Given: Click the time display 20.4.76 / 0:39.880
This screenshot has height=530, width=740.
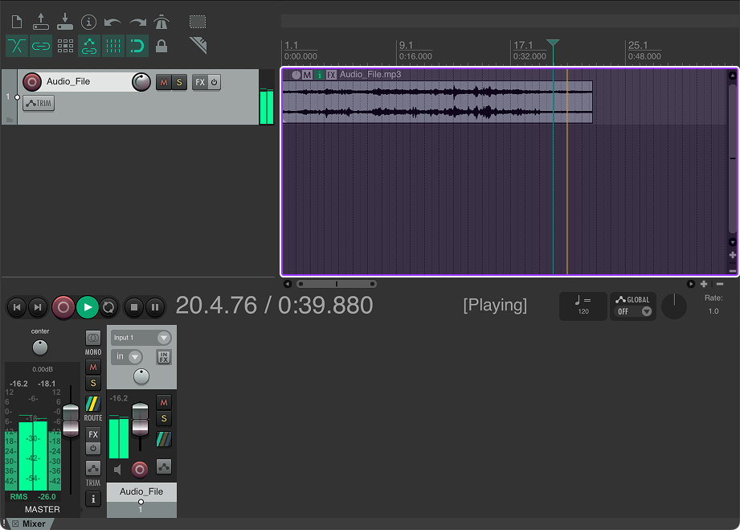Looking at the screenshot, I should click(274, 305).
